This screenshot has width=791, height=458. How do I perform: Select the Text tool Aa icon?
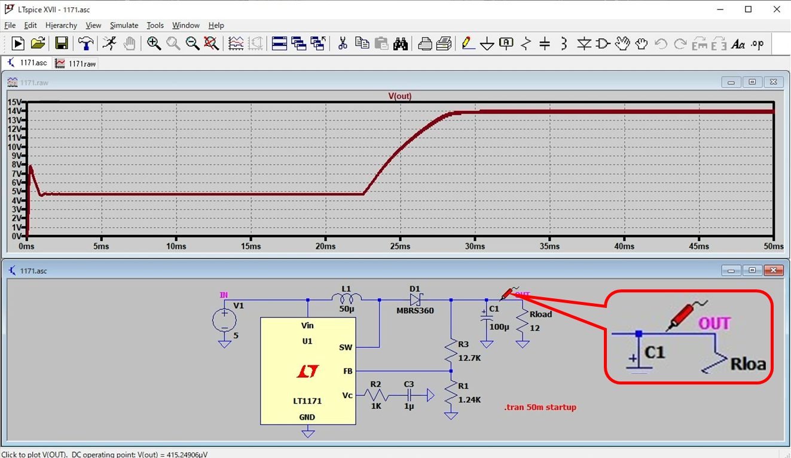click(x=738, y=43)
